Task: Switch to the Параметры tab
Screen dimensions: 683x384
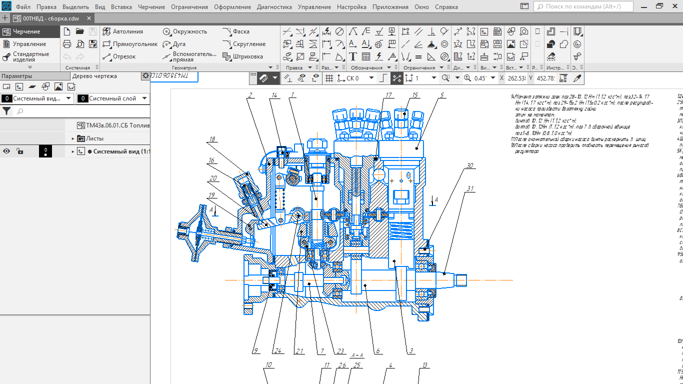Action: [x=16, y=76]
